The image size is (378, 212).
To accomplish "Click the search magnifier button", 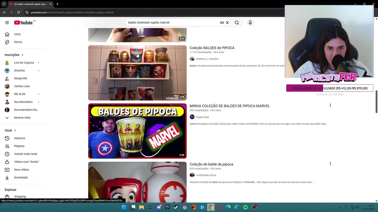I will (237, 23).
